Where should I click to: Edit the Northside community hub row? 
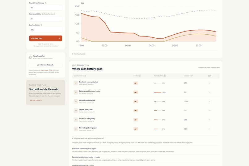[x=210, y=83]
